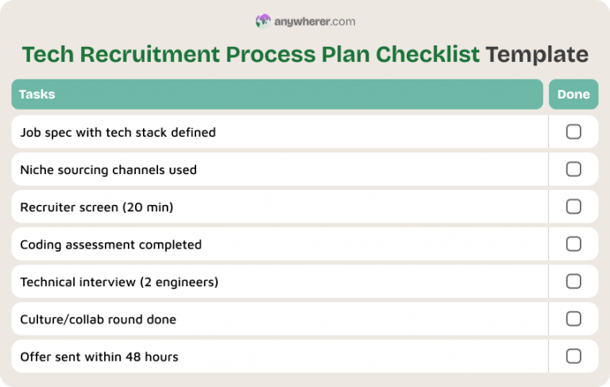
Task: Select the Niche sourcing channels used row
Action: pos(108,170)
